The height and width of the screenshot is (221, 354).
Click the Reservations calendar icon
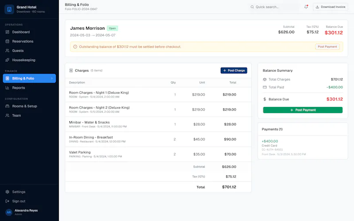(8, 41)
